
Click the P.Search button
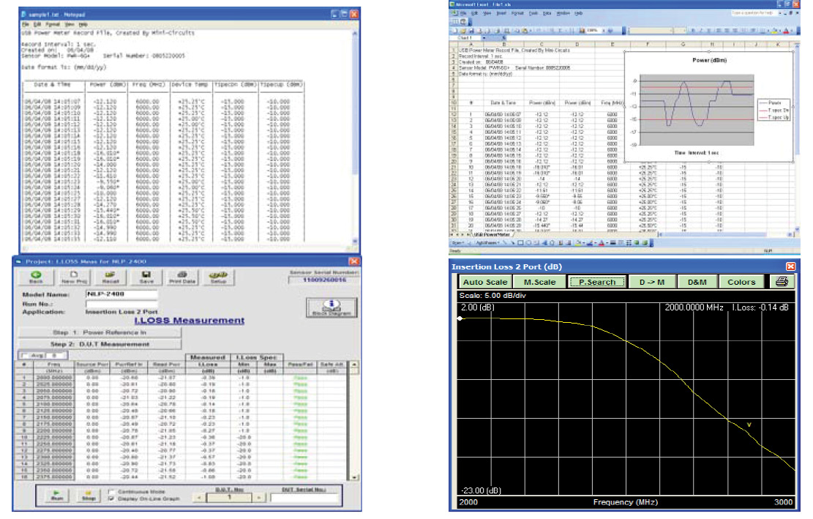(597, 282)
